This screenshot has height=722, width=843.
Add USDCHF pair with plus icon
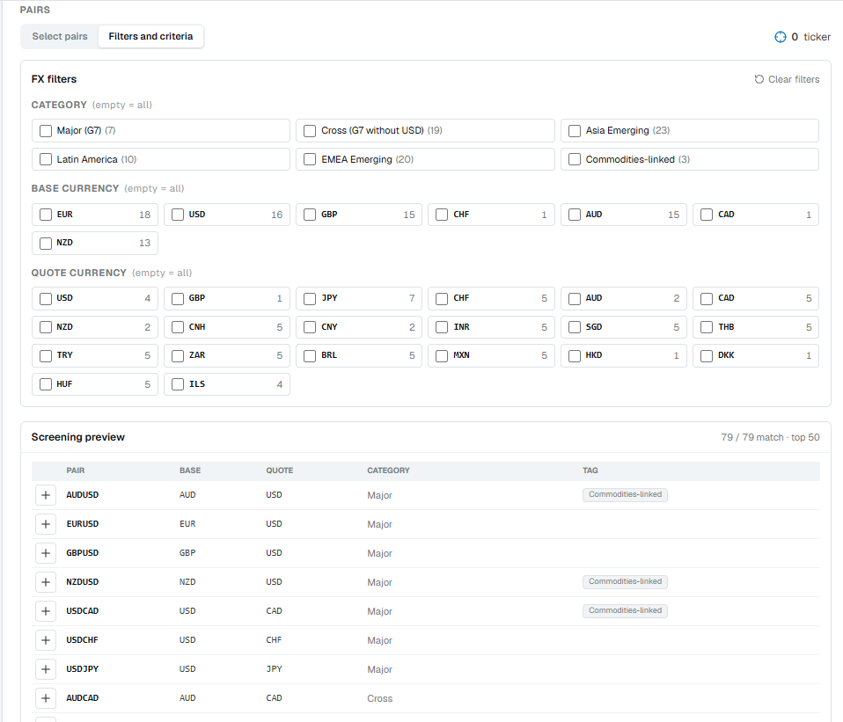click(x=46, y=640)
